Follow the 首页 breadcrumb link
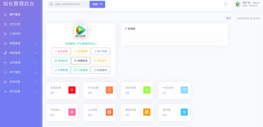This screenshot has width=263, height=127. (228, 18)
